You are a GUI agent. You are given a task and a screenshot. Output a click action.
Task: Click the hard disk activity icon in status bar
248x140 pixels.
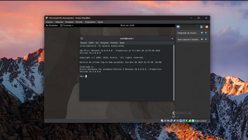[x=162, y=121]
